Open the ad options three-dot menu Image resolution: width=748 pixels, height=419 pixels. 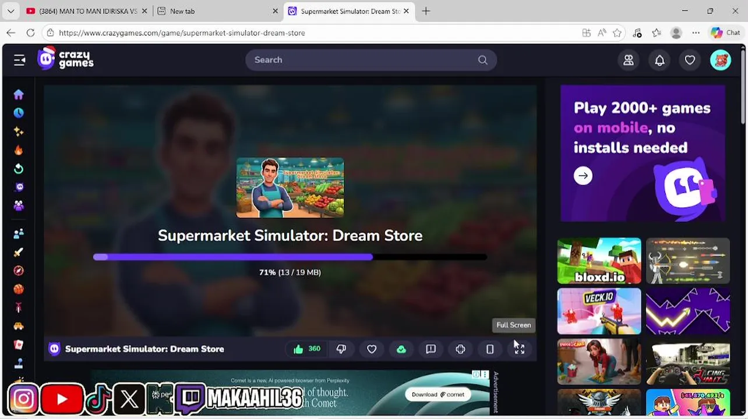(x=485, y=375)
